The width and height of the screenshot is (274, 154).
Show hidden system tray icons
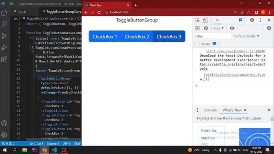[215, 150]
